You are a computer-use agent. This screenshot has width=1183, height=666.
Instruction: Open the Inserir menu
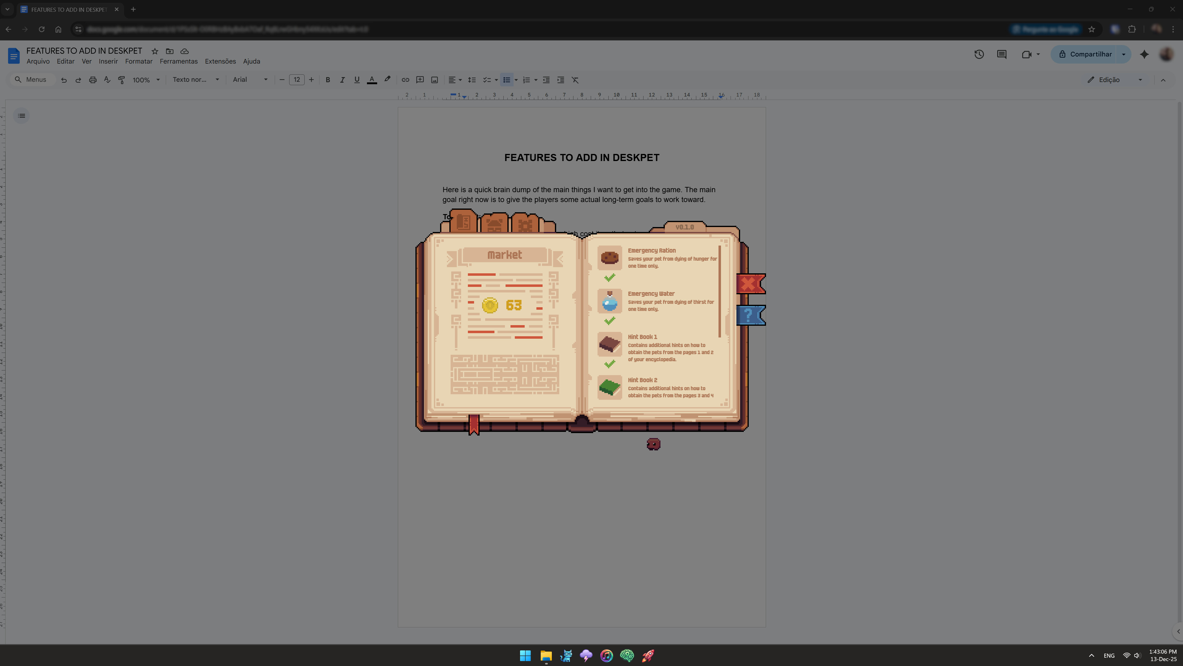[108, 61]
